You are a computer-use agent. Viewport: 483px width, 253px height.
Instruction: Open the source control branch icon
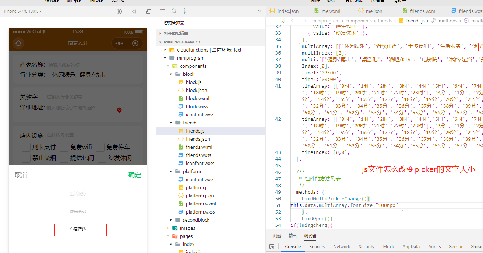tap(186, 11)
